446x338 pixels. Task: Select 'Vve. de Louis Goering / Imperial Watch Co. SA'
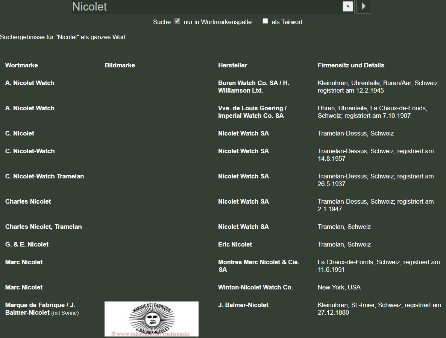tap(252, 112)
